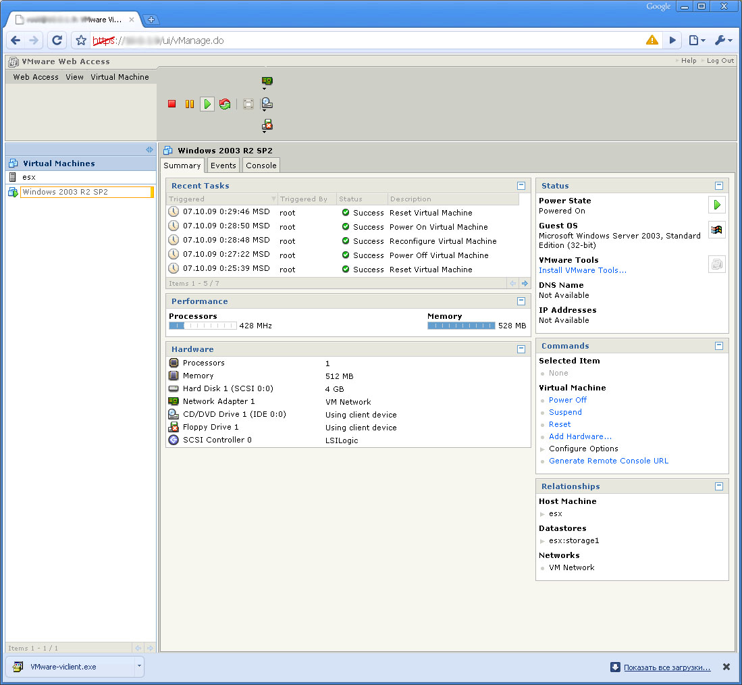The width and height of the screenshot is (742, 685).
Task: Open dropdown next to VMware-viclient.exe download
Action: (x=139, y=666)
